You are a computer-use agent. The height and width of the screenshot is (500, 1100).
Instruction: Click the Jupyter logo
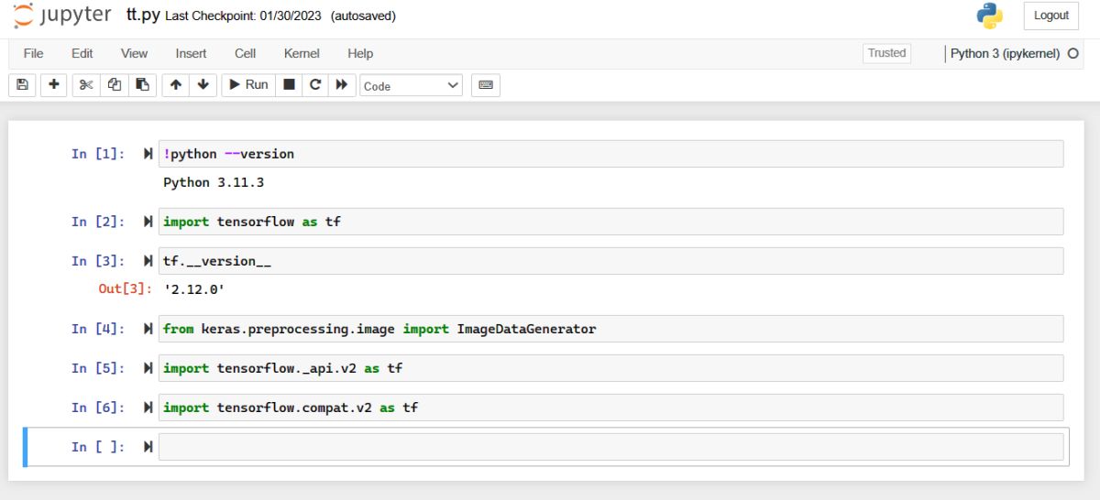click(x=61, y=16)
